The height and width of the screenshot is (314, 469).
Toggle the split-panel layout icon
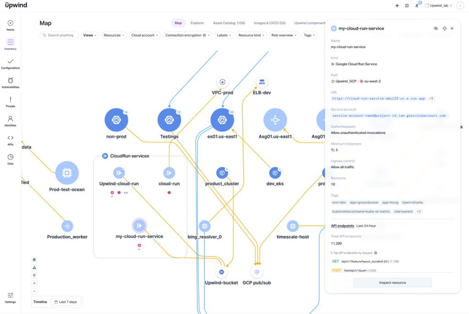click(407, 6)
